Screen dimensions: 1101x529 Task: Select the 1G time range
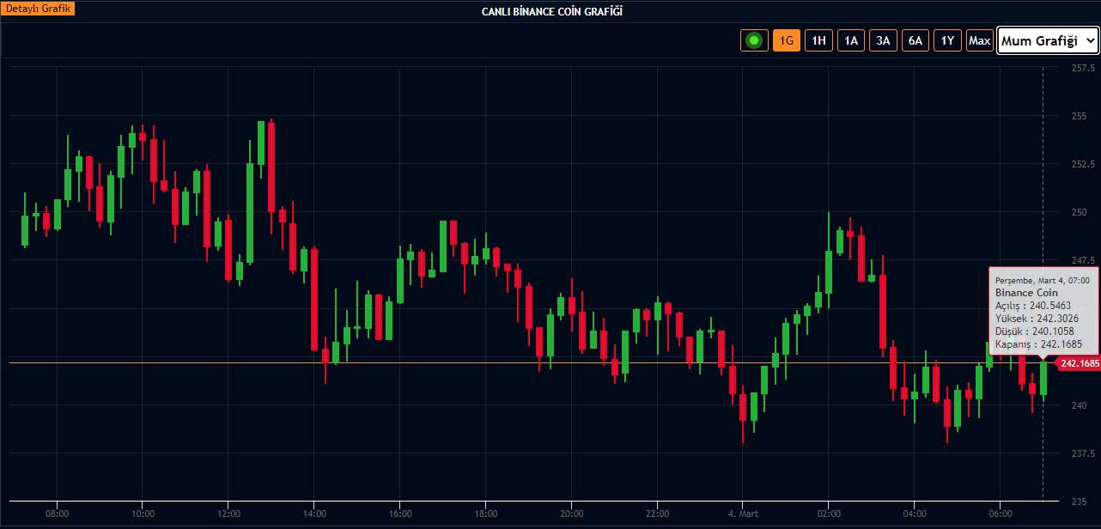point(787,40)
